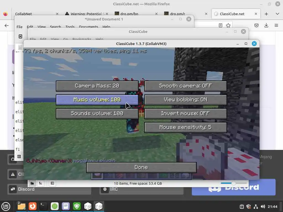
Task: Adjust the Sounds volume: 100 option
Action: [97, 113]
